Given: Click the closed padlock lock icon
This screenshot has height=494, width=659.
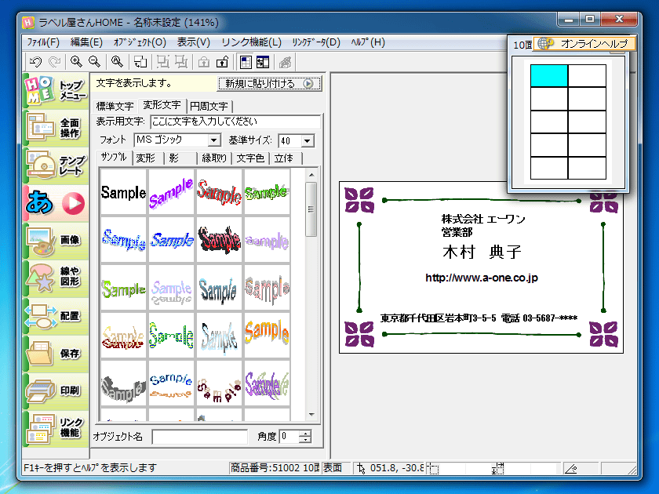Looking at the screenshot, I should [204, 62].
